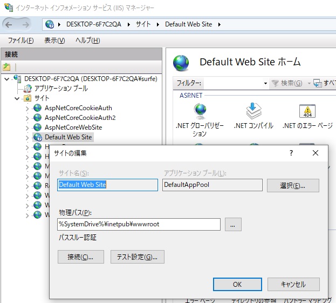
Task: Select the DESKTOP-6F7C2QA server tree label
Action: click(91, 79)
